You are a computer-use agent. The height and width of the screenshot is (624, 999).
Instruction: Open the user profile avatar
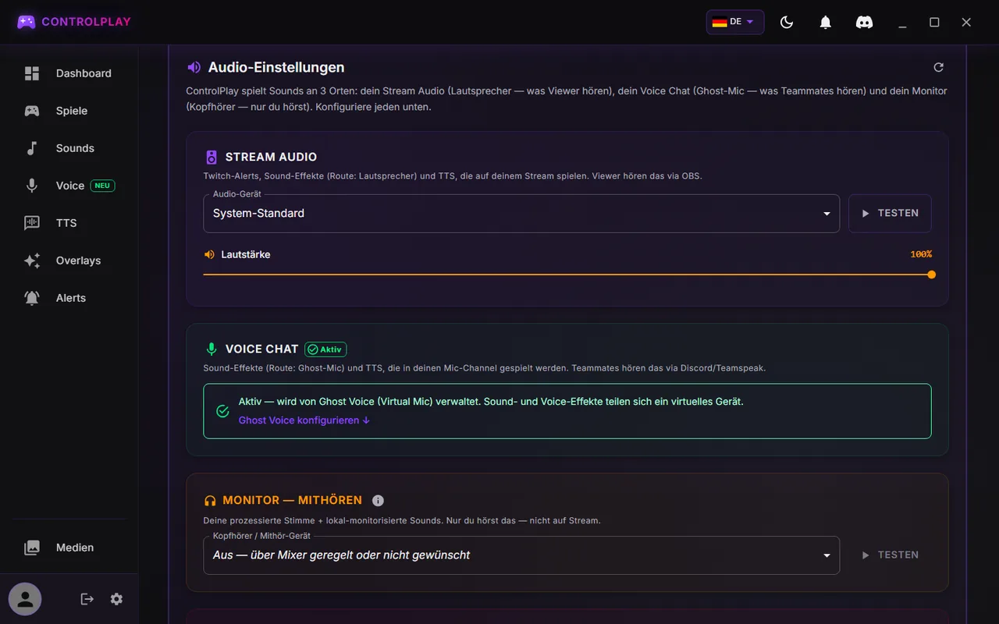pyautogui.click(x=25, y=599)
